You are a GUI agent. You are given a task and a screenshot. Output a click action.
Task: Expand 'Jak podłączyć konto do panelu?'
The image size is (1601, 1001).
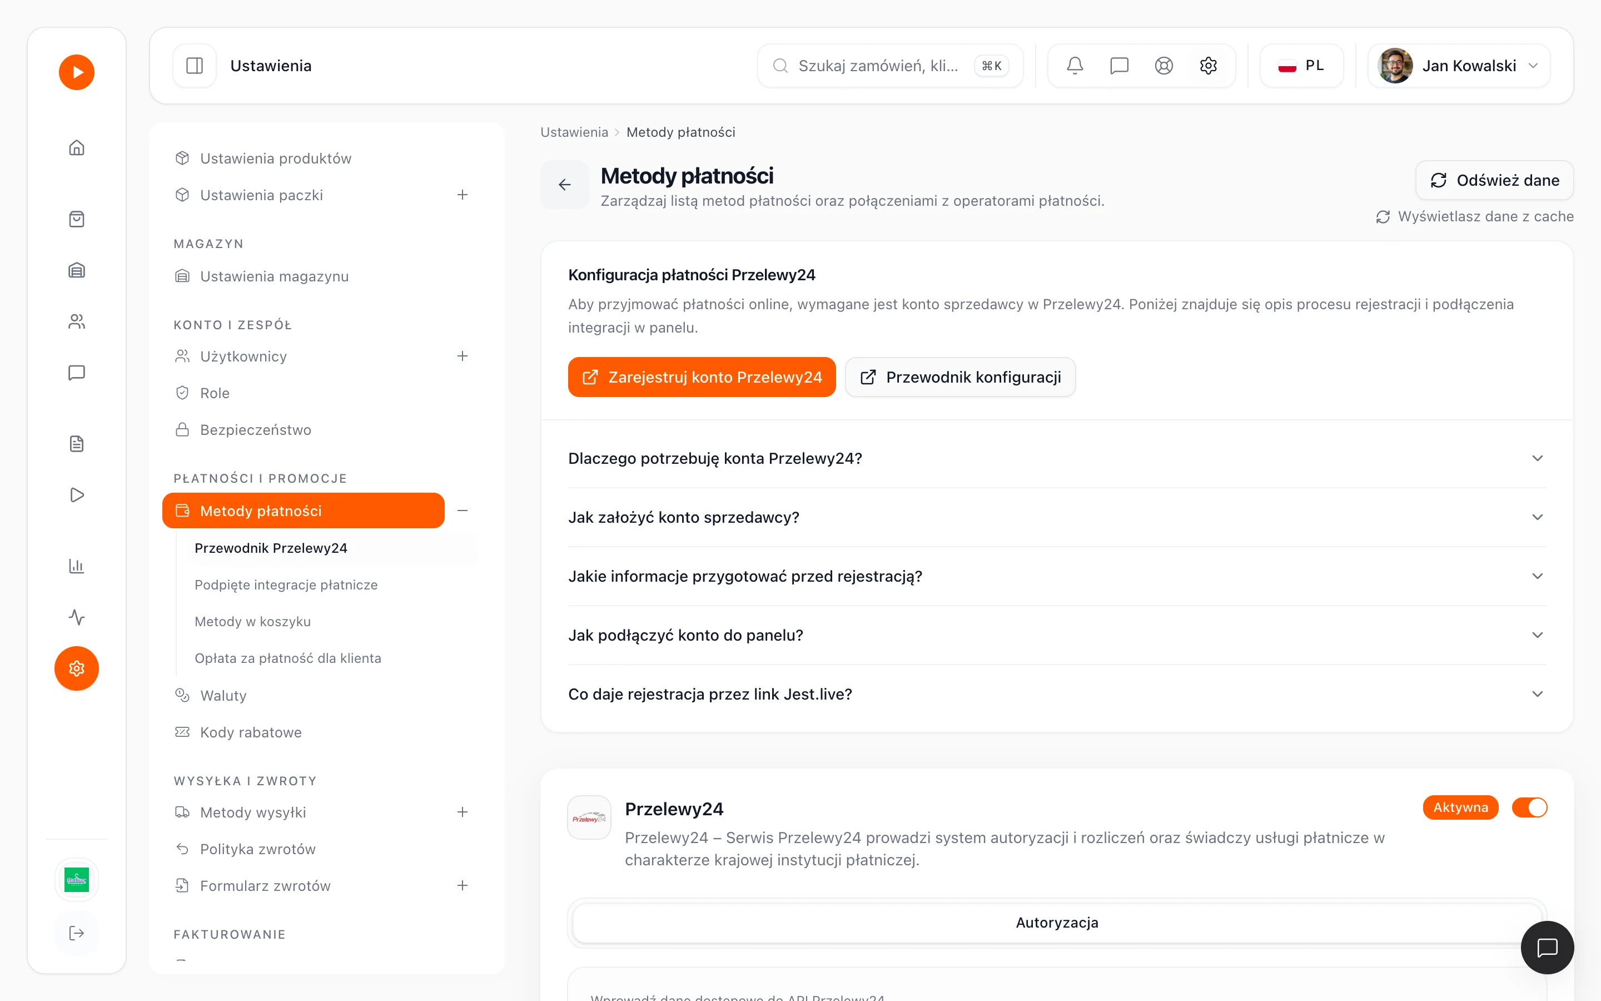1057,635
